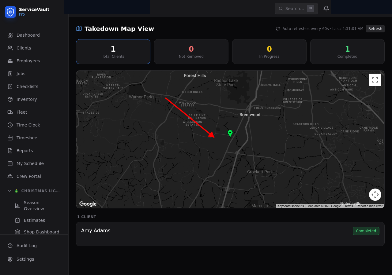The image size is (392, 275).
Task: Switch to Clients section
Action: click(x=24, y=48)
